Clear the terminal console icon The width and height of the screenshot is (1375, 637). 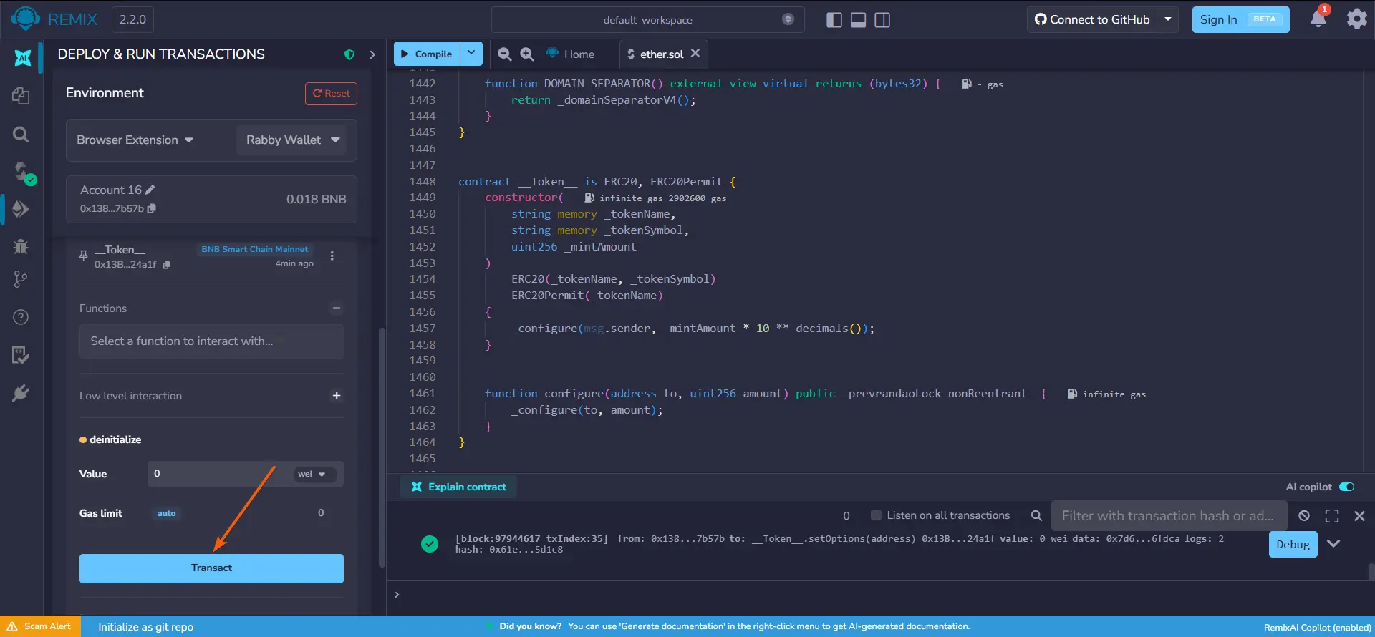(x=1304, y=515)
